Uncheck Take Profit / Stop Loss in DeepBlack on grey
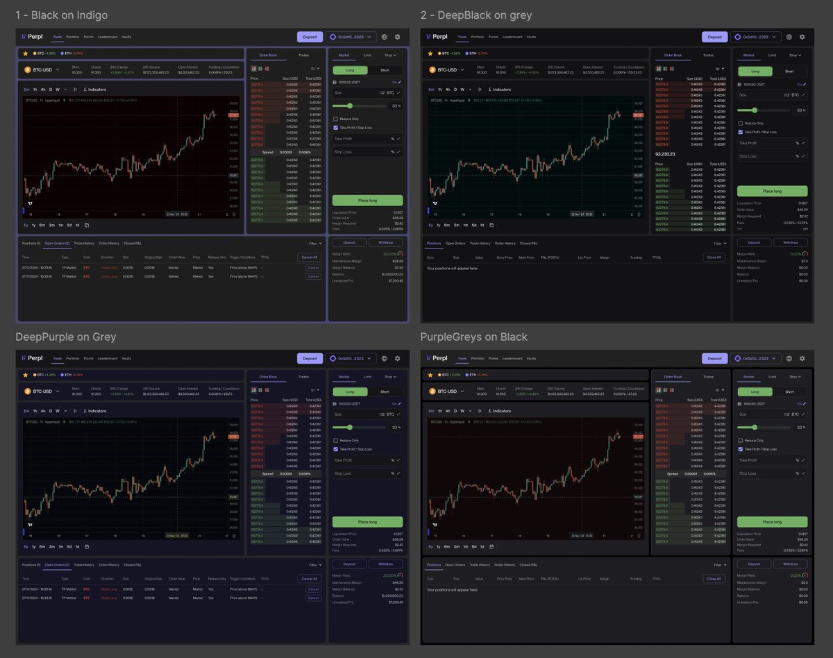 [741, 132]
